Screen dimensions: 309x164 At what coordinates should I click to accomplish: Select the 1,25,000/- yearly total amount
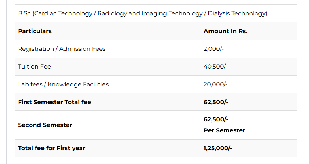click(218, 148)
